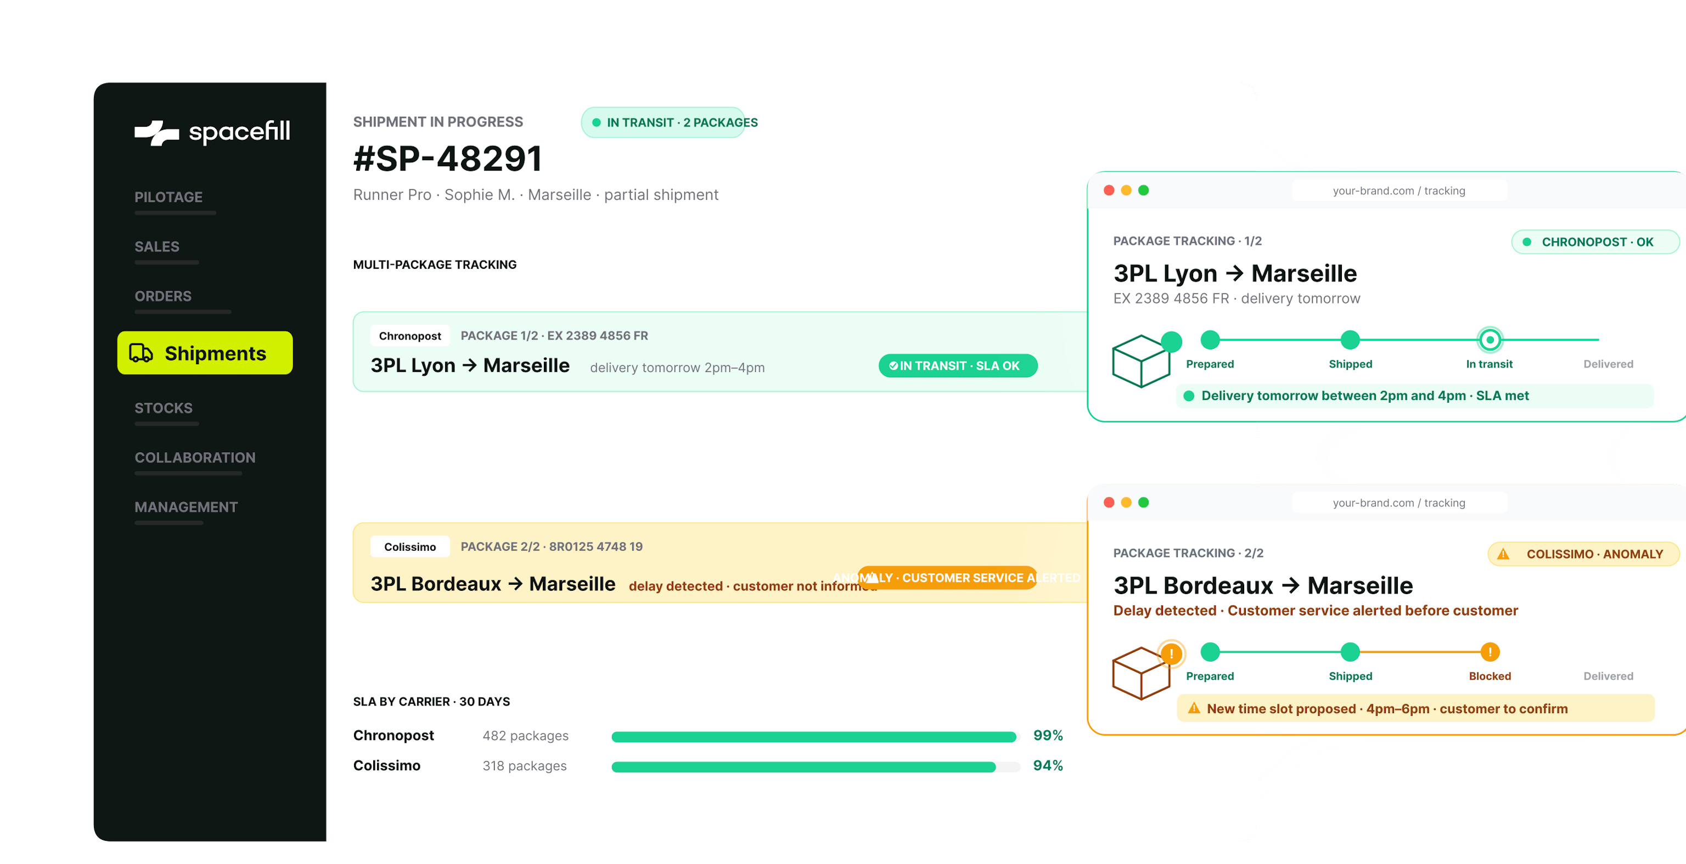The image size is (1686, 864).
Task: Click warning triangle in Colissimo Anomaly badge
Action: click(x=1503, y=554)
